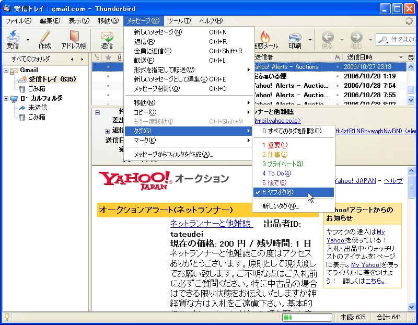This screenshot has width=418, height=325.
Task: Click the Get Mail (受信) toolbar icon
Action: pos(13,36)
